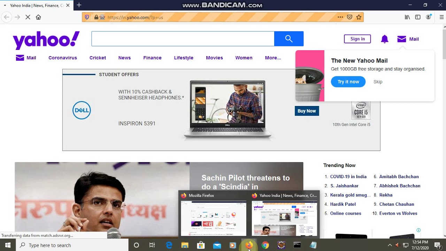This screenshot has height=251, width=446.
Task: Expand the More... nav menu
Action: [273, 58]
